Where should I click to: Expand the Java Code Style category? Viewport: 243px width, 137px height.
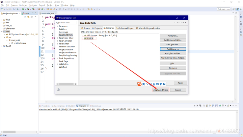[58, 38]
